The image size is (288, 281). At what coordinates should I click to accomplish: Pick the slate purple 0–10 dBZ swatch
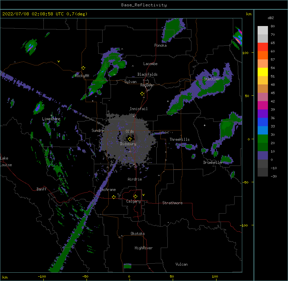[x=263, y=156]
